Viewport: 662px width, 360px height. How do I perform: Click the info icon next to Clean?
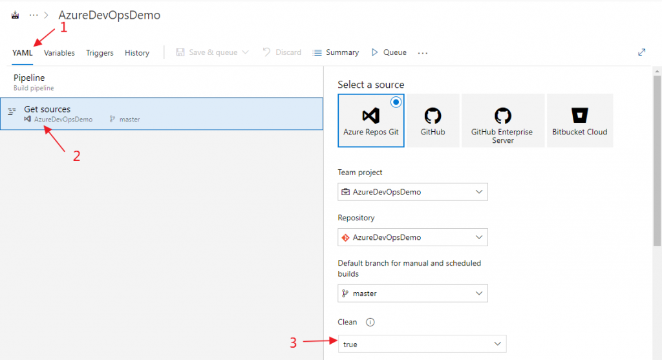pyautogui.click(x=370, y=322)
